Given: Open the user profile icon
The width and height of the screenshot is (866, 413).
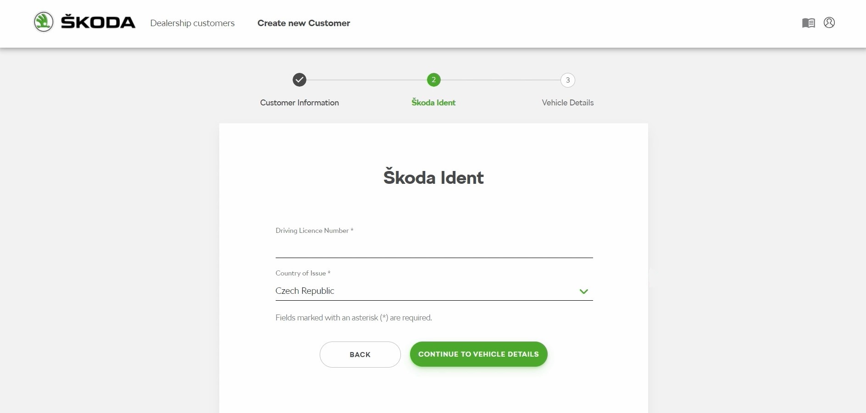Looking at the screenshot, I should pyautogui.click(x=829, y=22).
